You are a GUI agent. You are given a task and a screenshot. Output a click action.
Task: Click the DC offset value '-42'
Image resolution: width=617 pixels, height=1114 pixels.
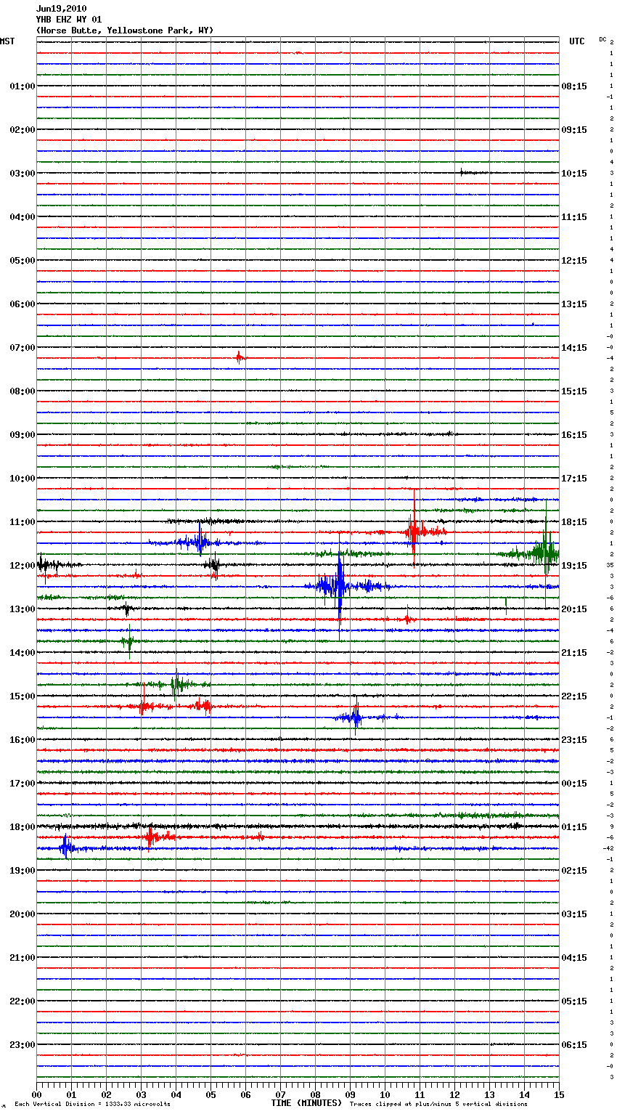(x=608, y=848)
